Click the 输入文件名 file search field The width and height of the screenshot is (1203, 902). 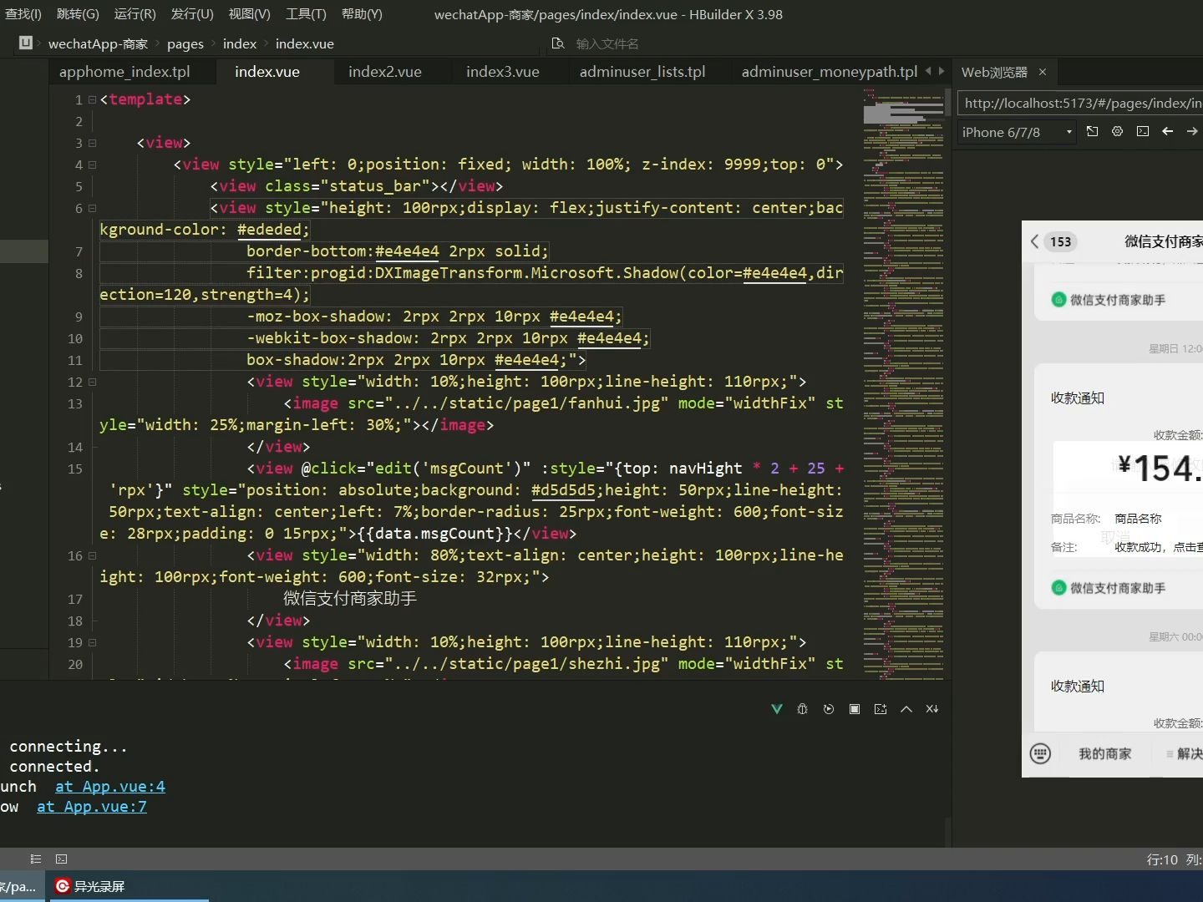coord(607,43)
